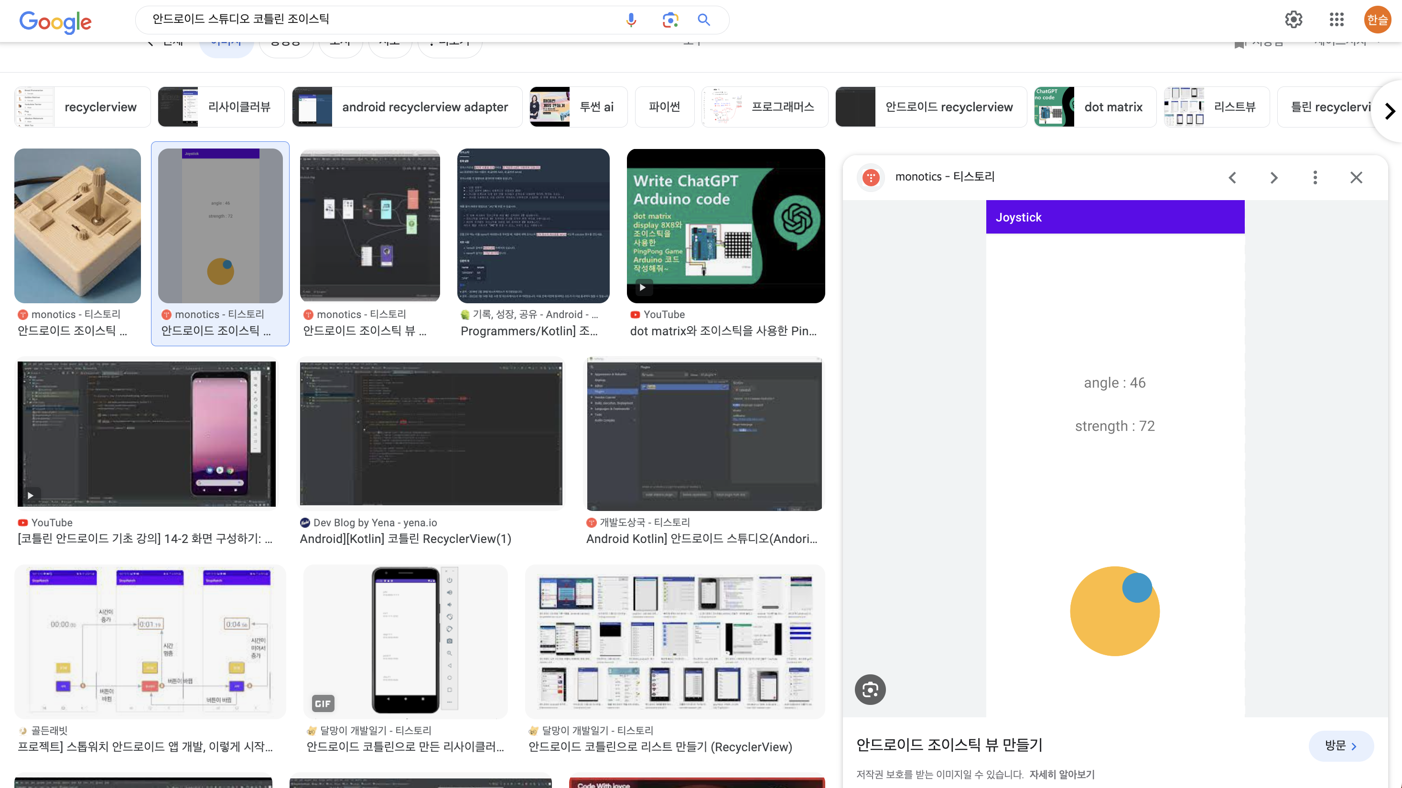Viewport: 1402px width, 788px height.
Task: Open three-dot more options in preview panel
Action: click(1315, 177)
